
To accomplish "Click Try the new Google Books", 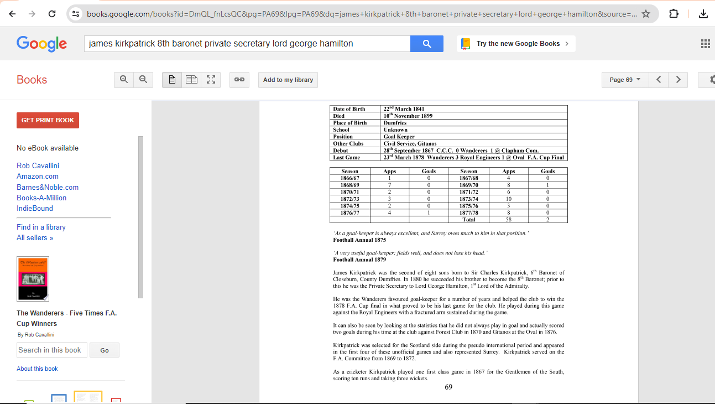I will [516, 44].
